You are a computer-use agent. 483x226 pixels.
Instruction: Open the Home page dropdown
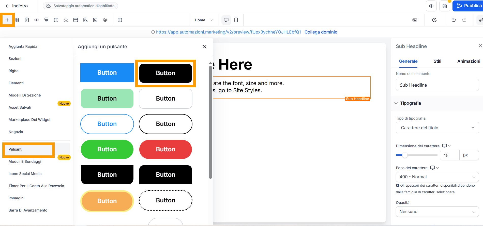pyautogui.click(x=204, y=20)
